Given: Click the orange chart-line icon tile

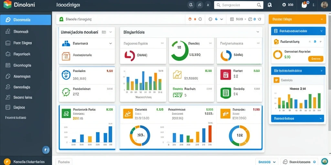Looking at the screenshot, I should click(177, 75).
